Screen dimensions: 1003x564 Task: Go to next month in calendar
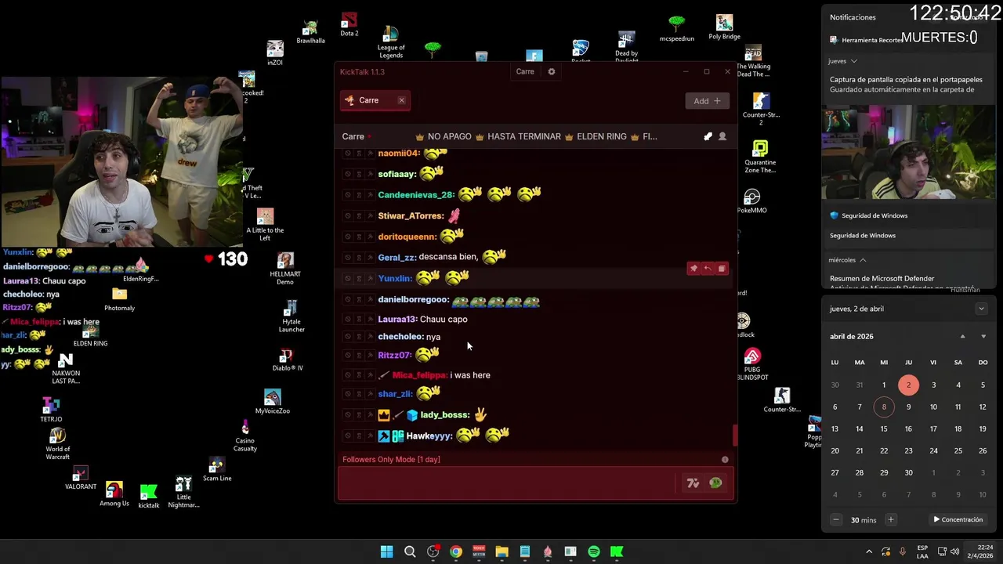coord(983,337)
